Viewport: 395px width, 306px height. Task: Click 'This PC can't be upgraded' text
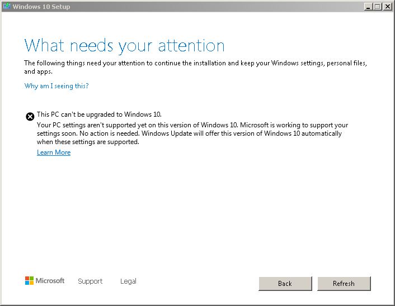click(x=99, y=114)
